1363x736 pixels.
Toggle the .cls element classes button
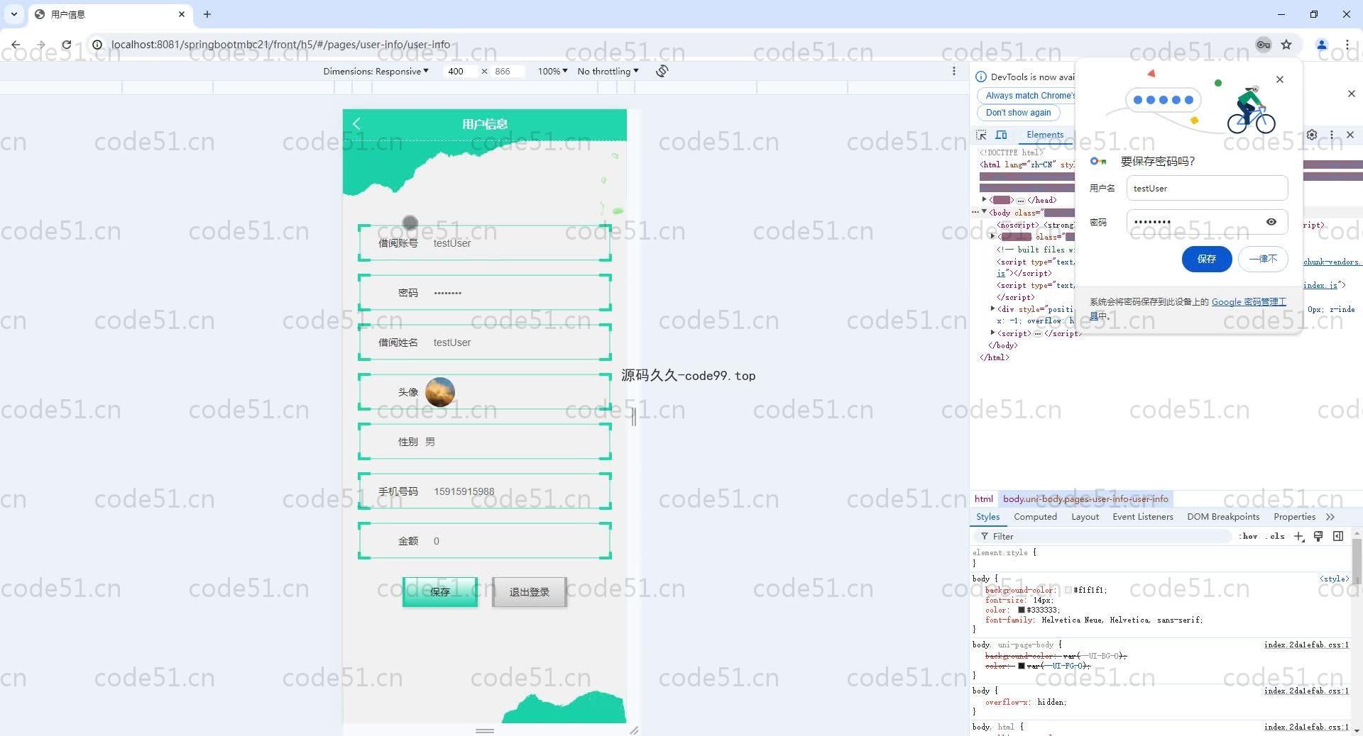1277,536
